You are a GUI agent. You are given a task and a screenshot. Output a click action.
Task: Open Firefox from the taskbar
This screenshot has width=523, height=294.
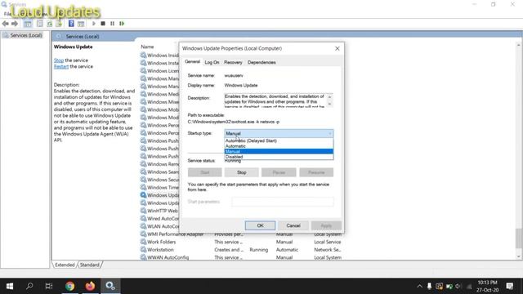(x=90, y=286)
